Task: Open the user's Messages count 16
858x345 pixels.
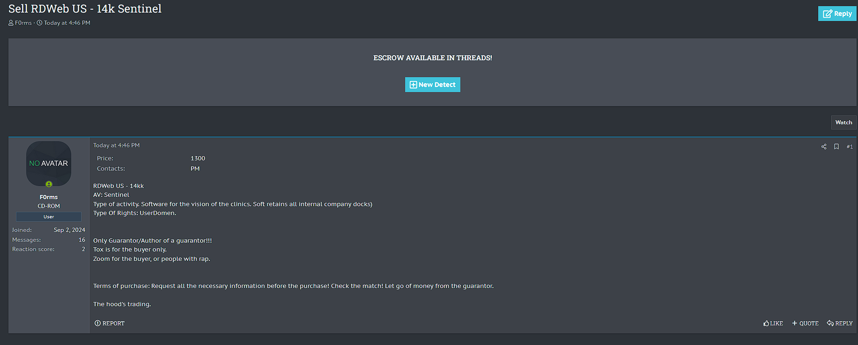Action: [x=82, y=240]
